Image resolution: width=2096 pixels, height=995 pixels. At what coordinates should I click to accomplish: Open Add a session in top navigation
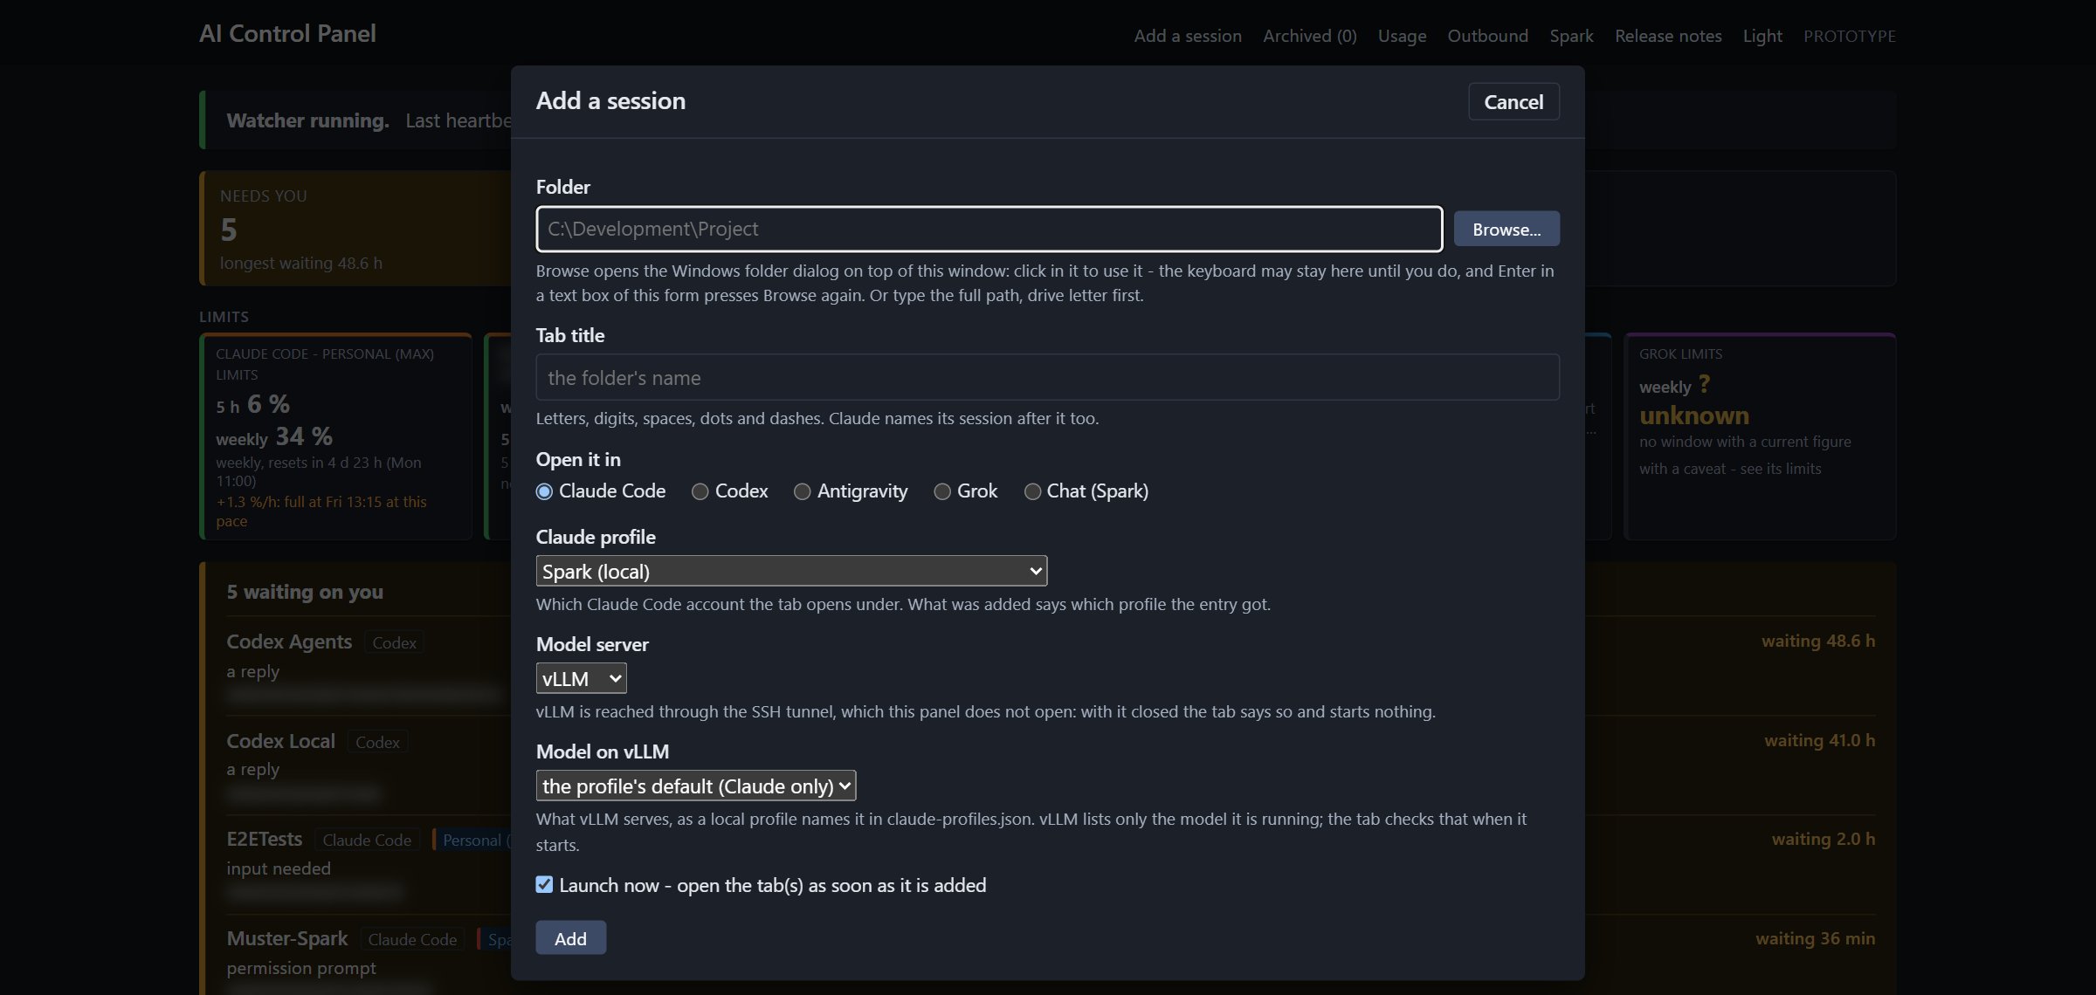(1188, 36)
